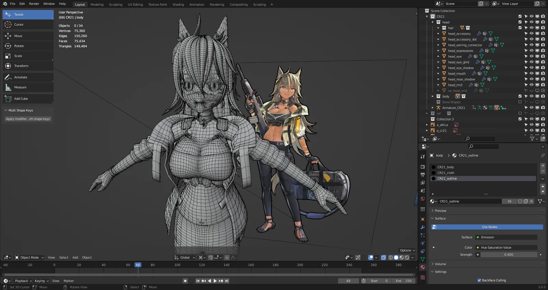Enable the Bone Shapes collection checkbox
Image resolution: width=548 pixels, height=290 pixels.
520,102
